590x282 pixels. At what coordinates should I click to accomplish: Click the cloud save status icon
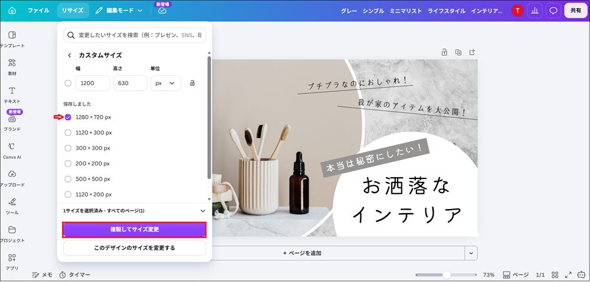click(162, 11)
